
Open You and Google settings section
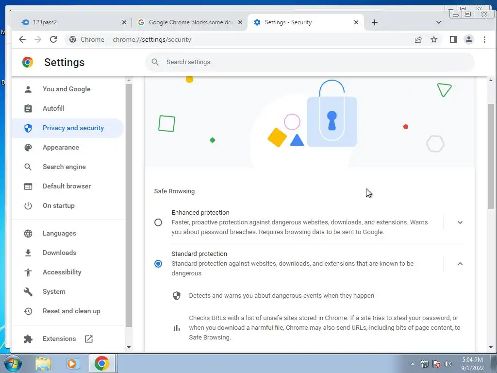(67, 89)
